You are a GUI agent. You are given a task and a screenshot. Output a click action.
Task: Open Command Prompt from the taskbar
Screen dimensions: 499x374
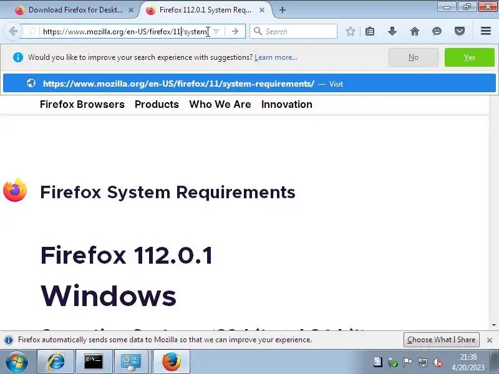(94, 362)
